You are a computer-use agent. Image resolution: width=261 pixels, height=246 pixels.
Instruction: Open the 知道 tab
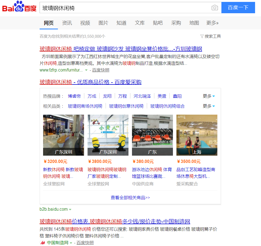point(121,23)
